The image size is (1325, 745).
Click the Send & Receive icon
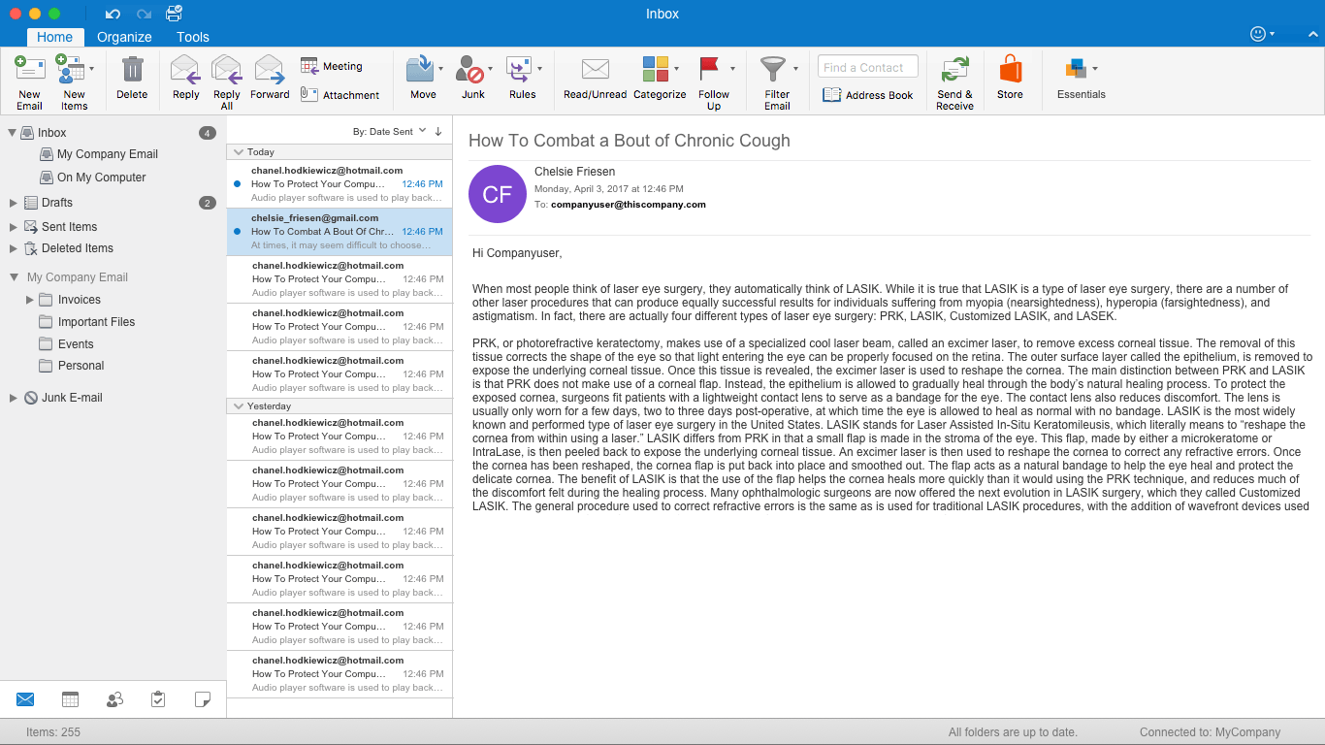[x=954, y=71]
